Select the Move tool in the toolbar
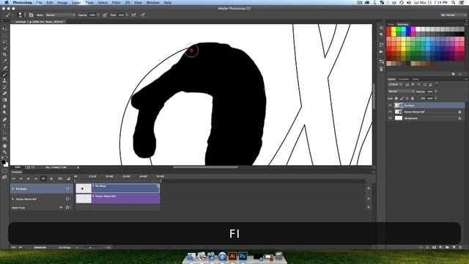The image size is (469, 264). [x=4, y=29]
